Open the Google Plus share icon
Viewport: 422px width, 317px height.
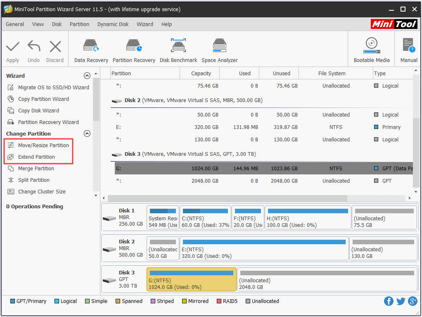point(413,301)
